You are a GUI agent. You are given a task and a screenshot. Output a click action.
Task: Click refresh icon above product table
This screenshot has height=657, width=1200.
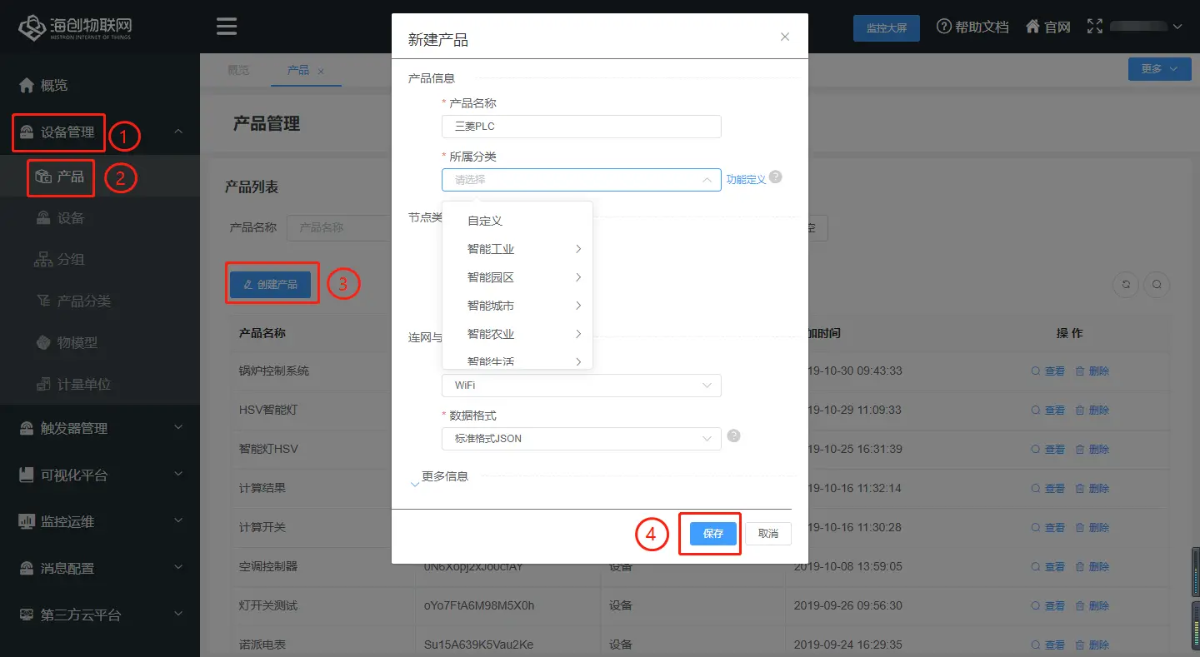1126,285
